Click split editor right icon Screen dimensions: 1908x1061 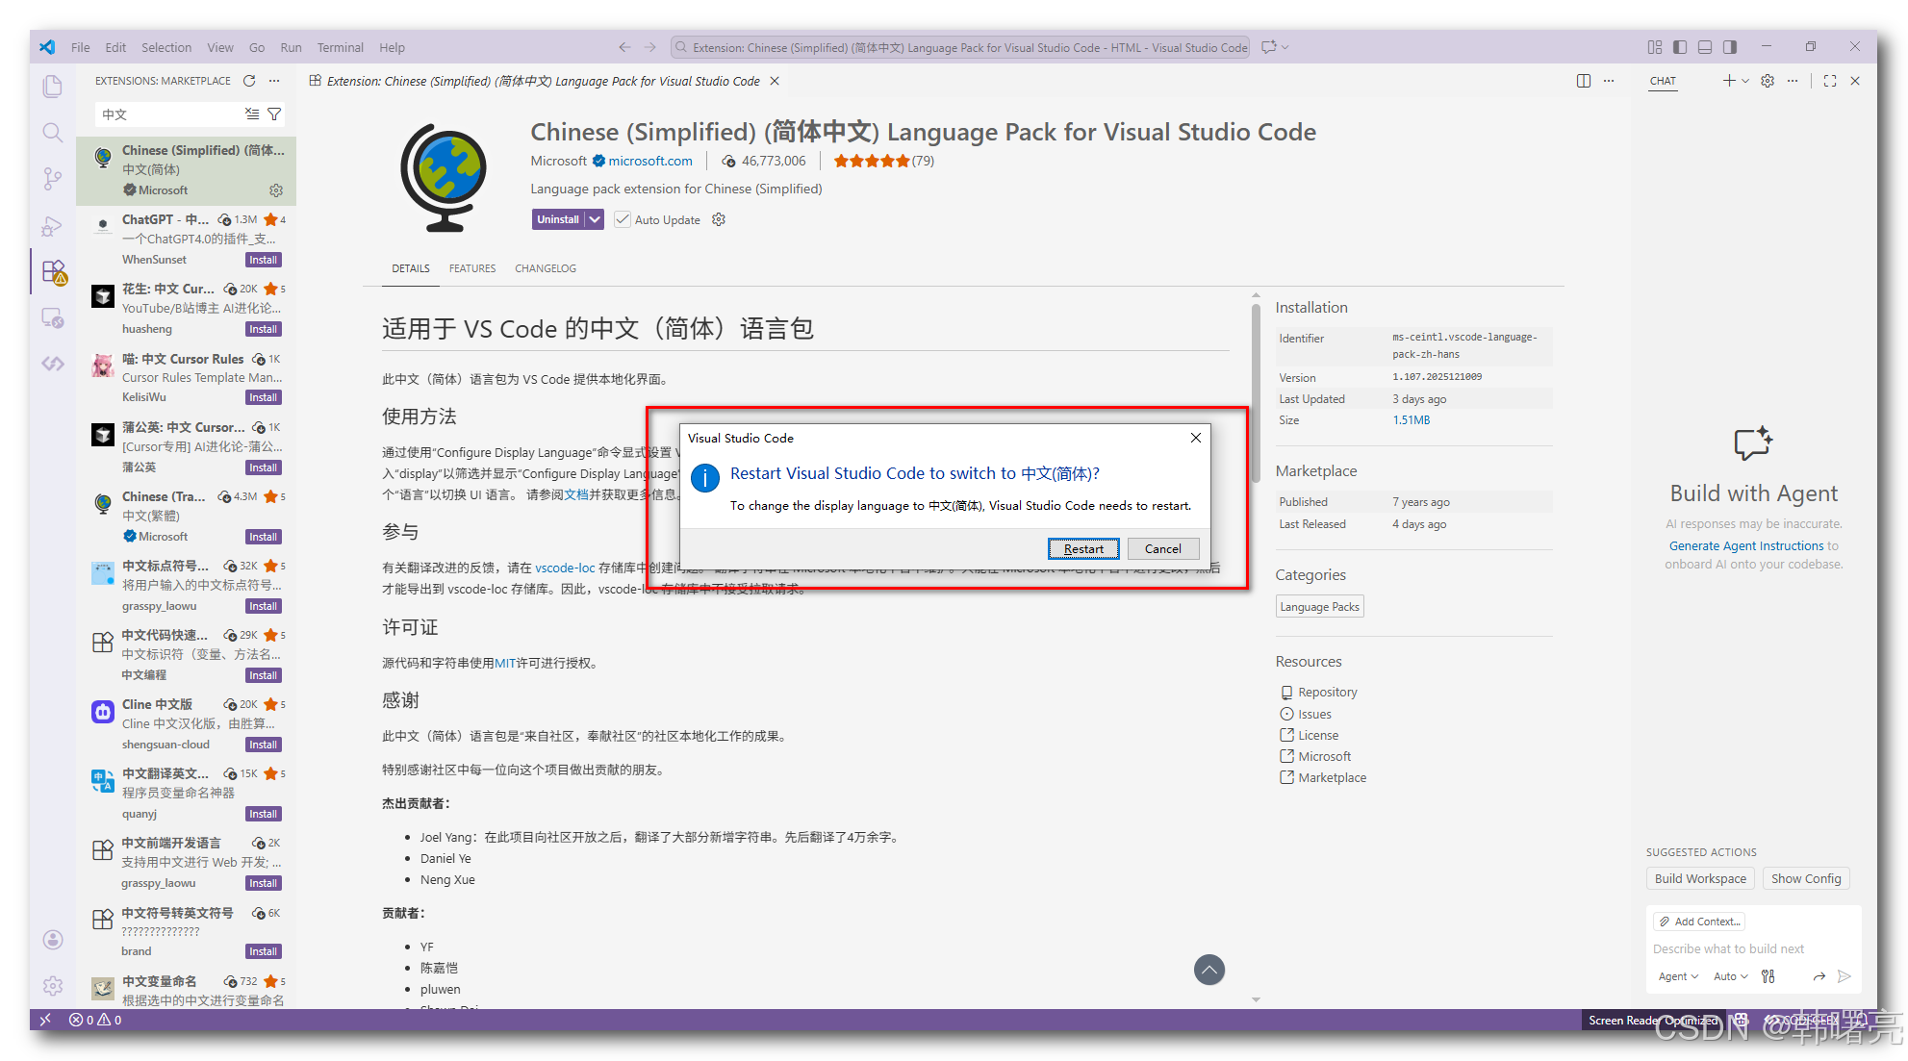1584,81
